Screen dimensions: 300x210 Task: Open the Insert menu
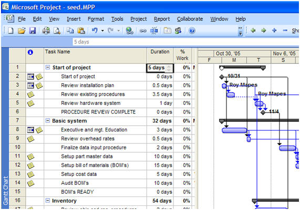[74, 19]
